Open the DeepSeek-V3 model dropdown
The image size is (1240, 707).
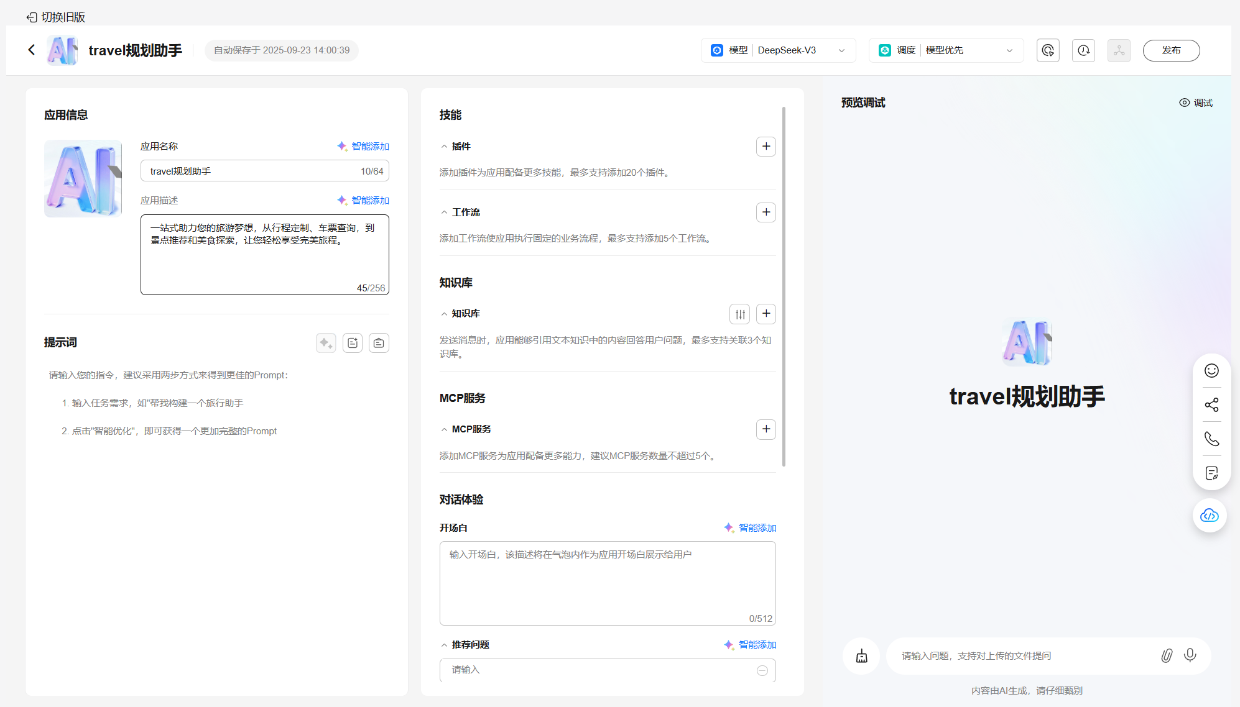coord(779,50)
